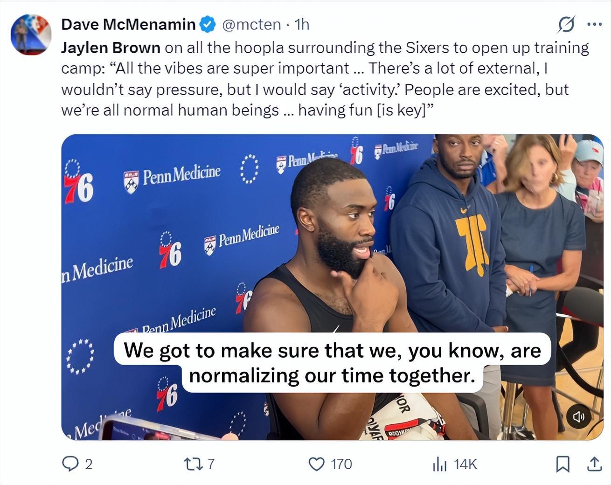Viewport: 611px width, 485px height.
Task: Click the 170 likes count
Action: pyautogui.click(x=341, y=464)
